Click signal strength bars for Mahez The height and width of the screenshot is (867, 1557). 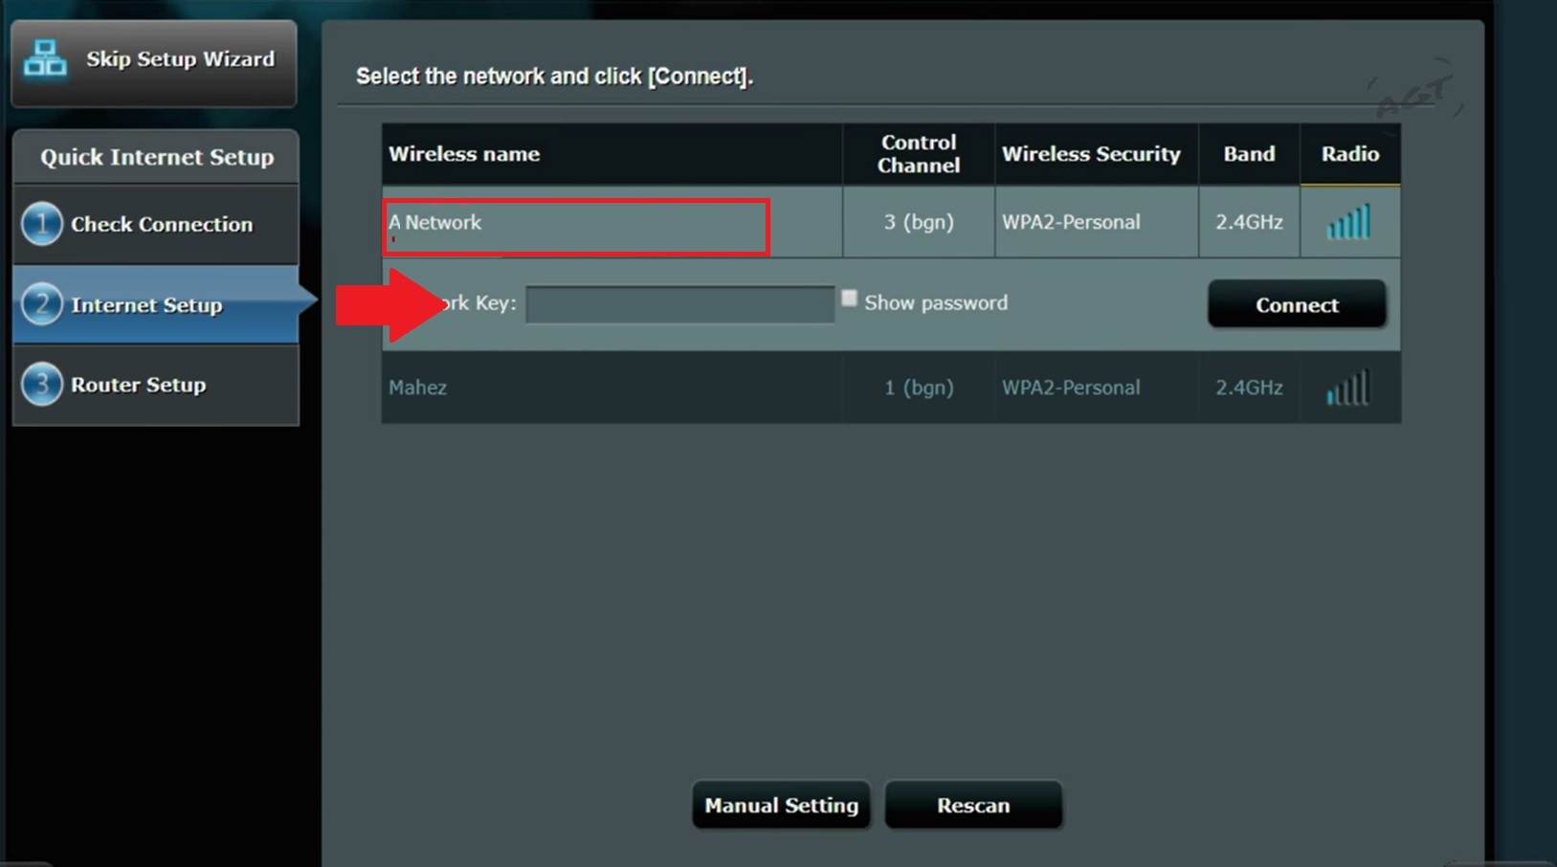[1348, 389]
